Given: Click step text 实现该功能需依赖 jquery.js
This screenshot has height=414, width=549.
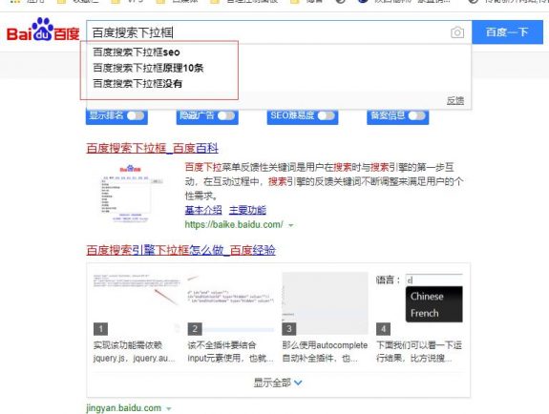Looking at the screenshot, I should point(135,352).
